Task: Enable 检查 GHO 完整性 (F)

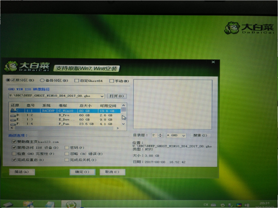Action: point(14,154)
